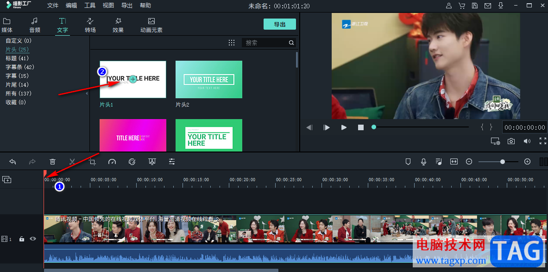Open preview display settings monitor icon
The height and width of the screenshot is (272, 548).
(x=495, y=141)
